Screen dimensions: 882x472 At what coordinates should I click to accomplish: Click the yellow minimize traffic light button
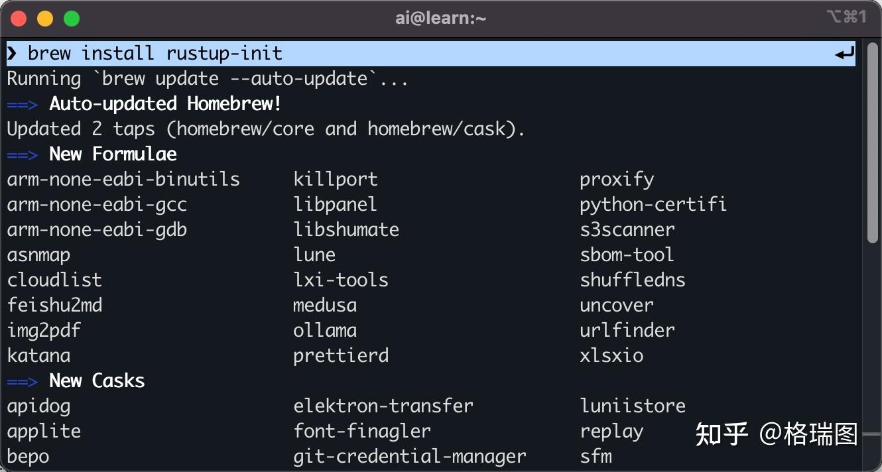point(44,18)
